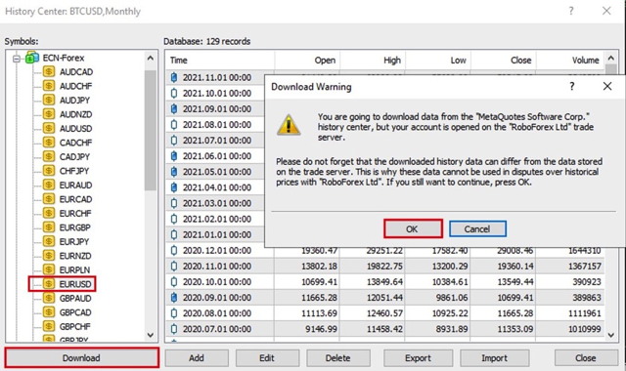
Task: Click the warning triangle icon in dialog
Action: click(289, 125)
